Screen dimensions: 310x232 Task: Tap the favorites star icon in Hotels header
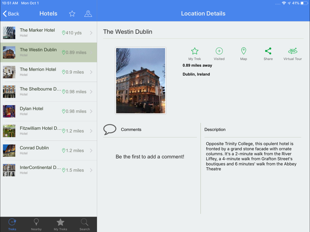tap(72, 14)
